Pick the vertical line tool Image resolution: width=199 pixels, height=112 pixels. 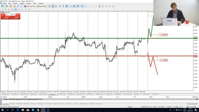89,6
